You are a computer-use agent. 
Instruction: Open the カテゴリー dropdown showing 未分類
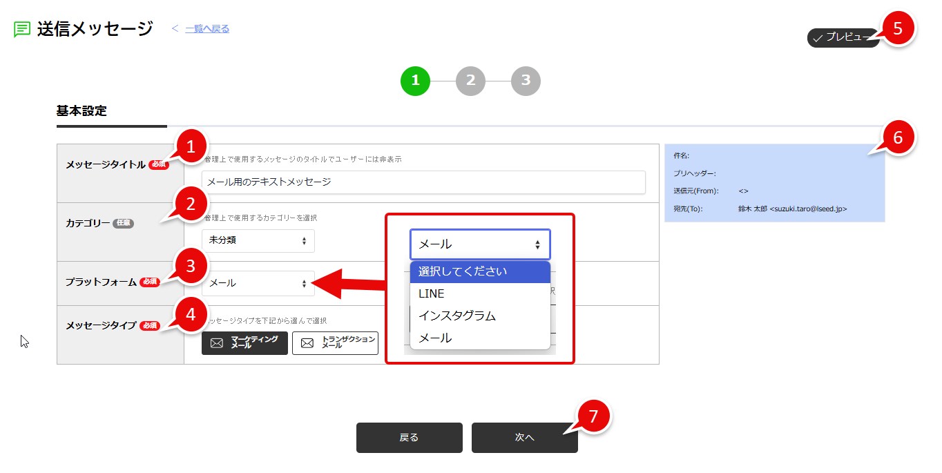pos(258,240)
